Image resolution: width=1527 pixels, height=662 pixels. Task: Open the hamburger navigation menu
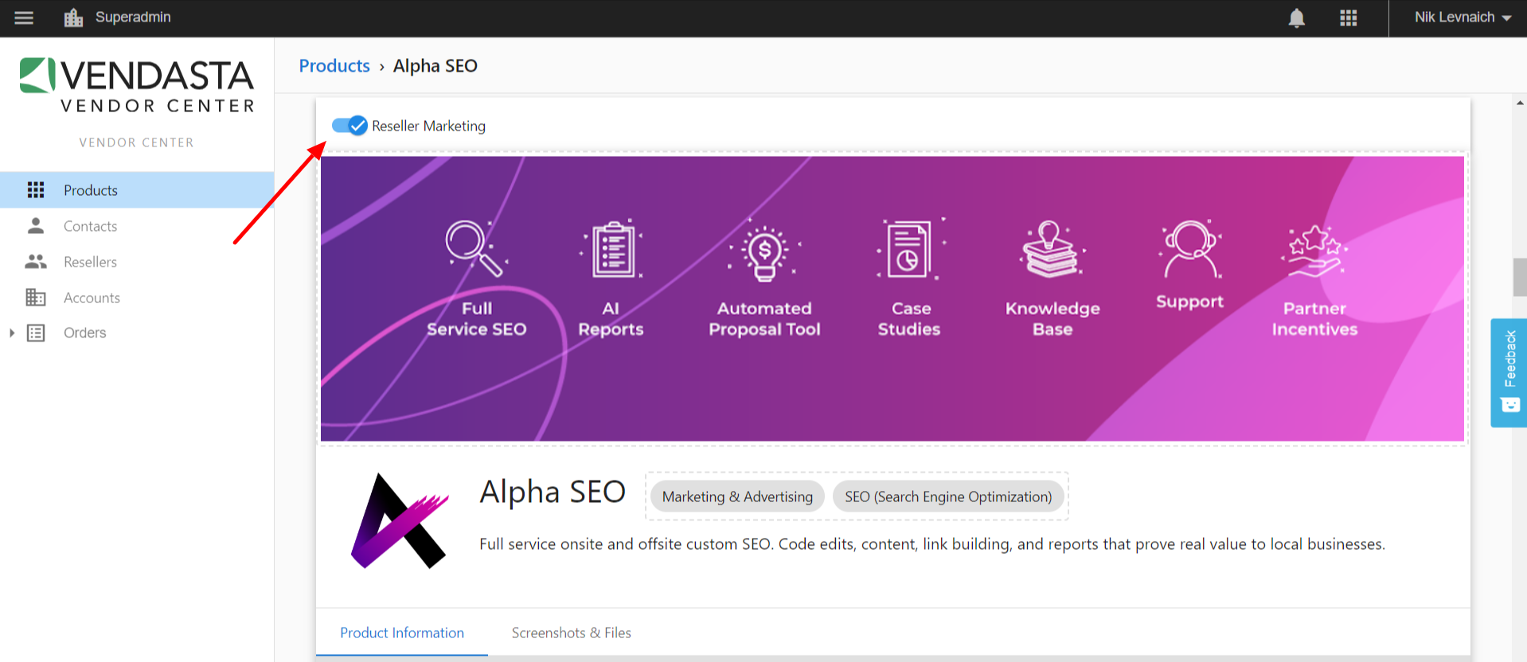click(x=24, y=18)
